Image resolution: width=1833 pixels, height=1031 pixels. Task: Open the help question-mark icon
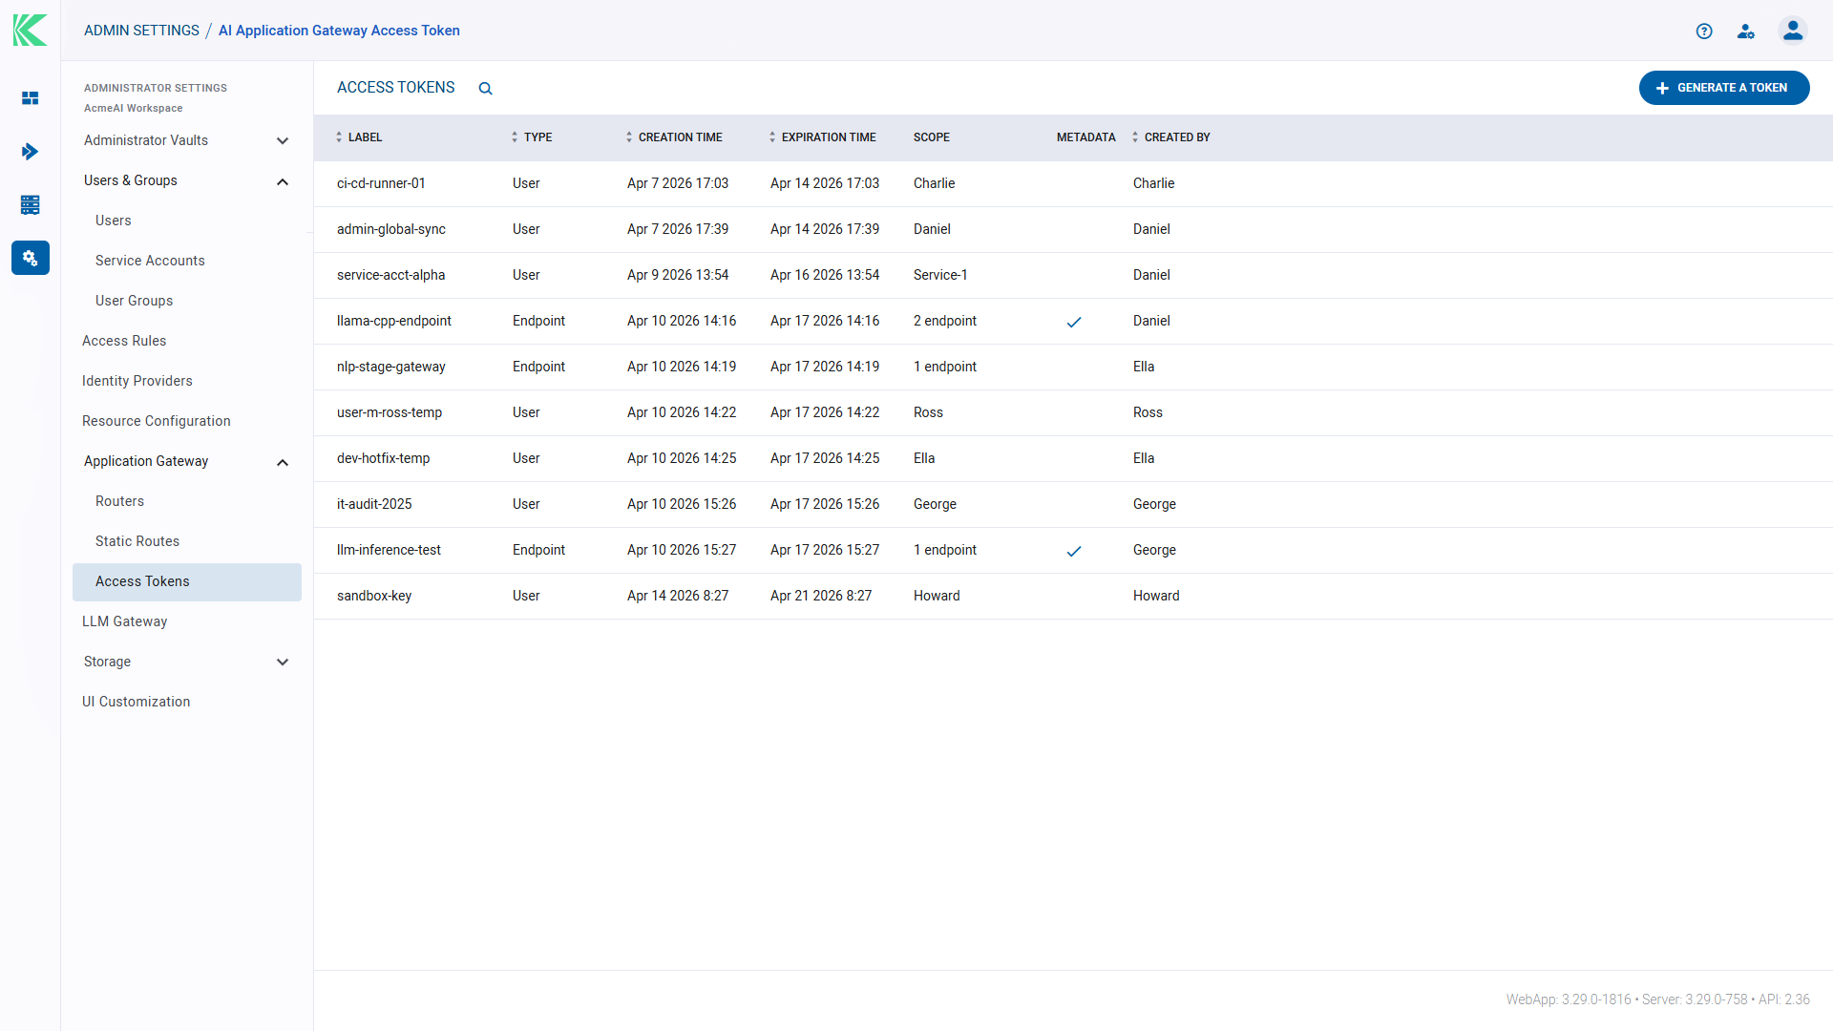pyautogui.click(x=1704, y=31)
